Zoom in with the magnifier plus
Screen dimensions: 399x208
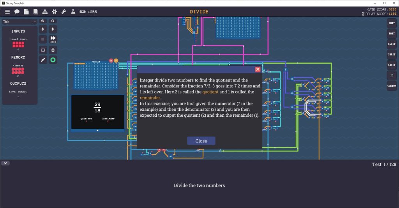(x=43, y=21)
